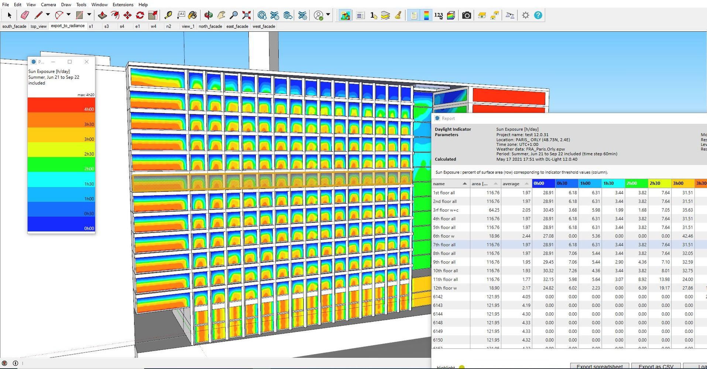This screenshot has height=369, width=707.
Task: Click the 0h00 blue column header
Action: pos(543,183)
